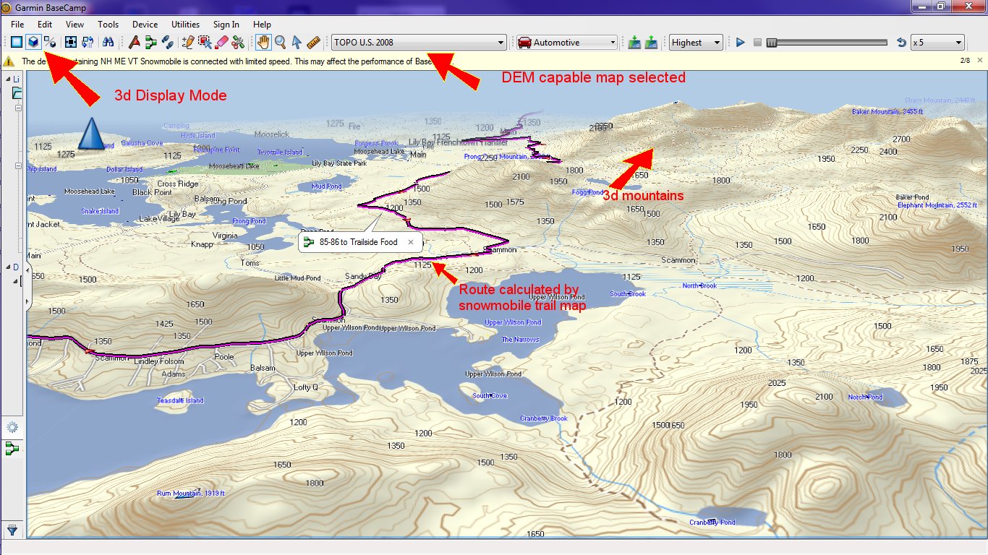Click the second green-arrow map transfer icon
The width and height of the screenshot is (988, 555).
click(651, 42)
